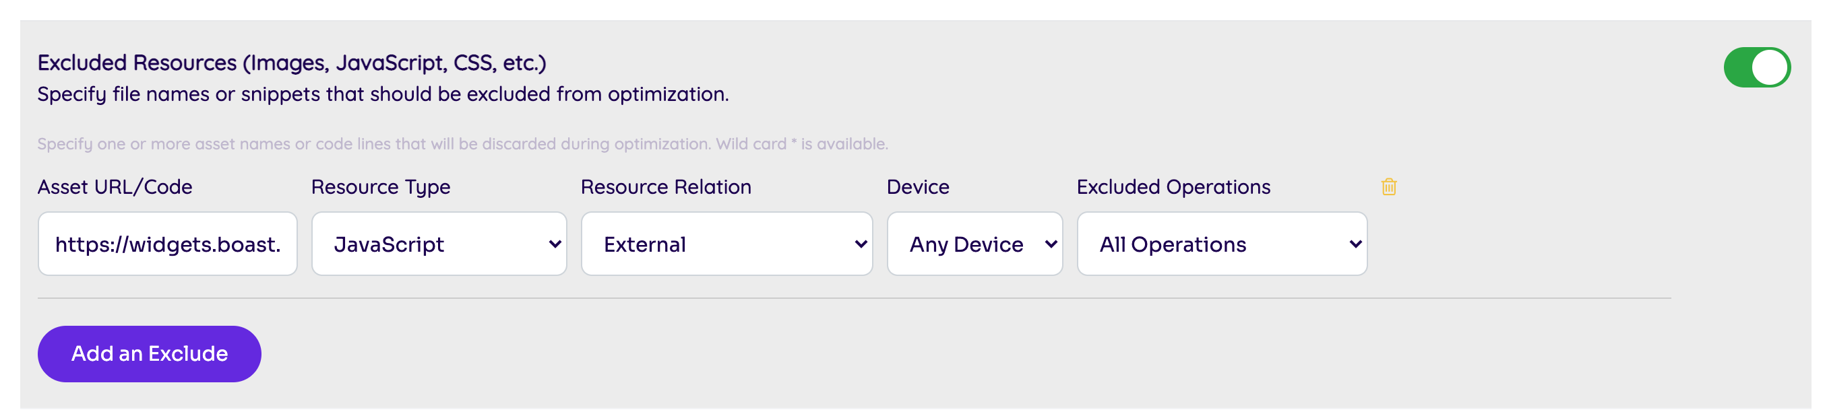Image resolution: width=1825 pixels, height=420 pixels.
Task: Click the Excluded Resources section heading
Action: tap(292, 63)
